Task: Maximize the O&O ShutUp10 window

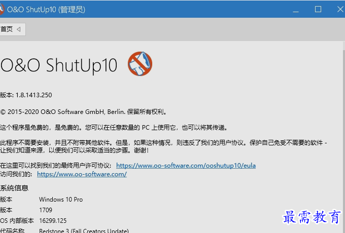Action: [318, 9]
